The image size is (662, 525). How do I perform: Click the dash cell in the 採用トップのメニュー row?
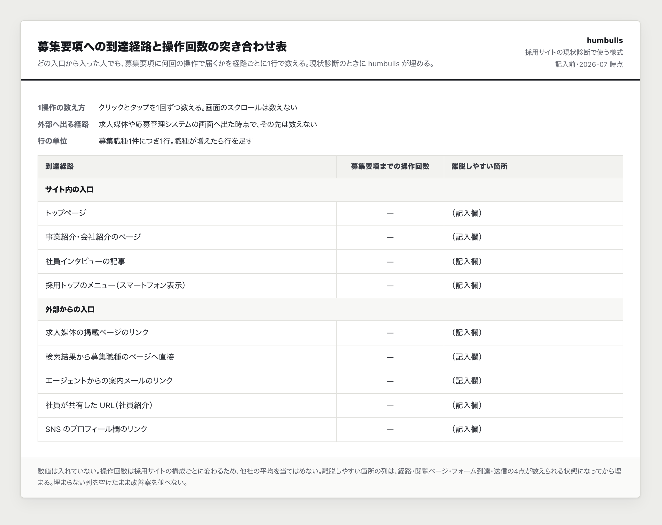coord(390,286)
